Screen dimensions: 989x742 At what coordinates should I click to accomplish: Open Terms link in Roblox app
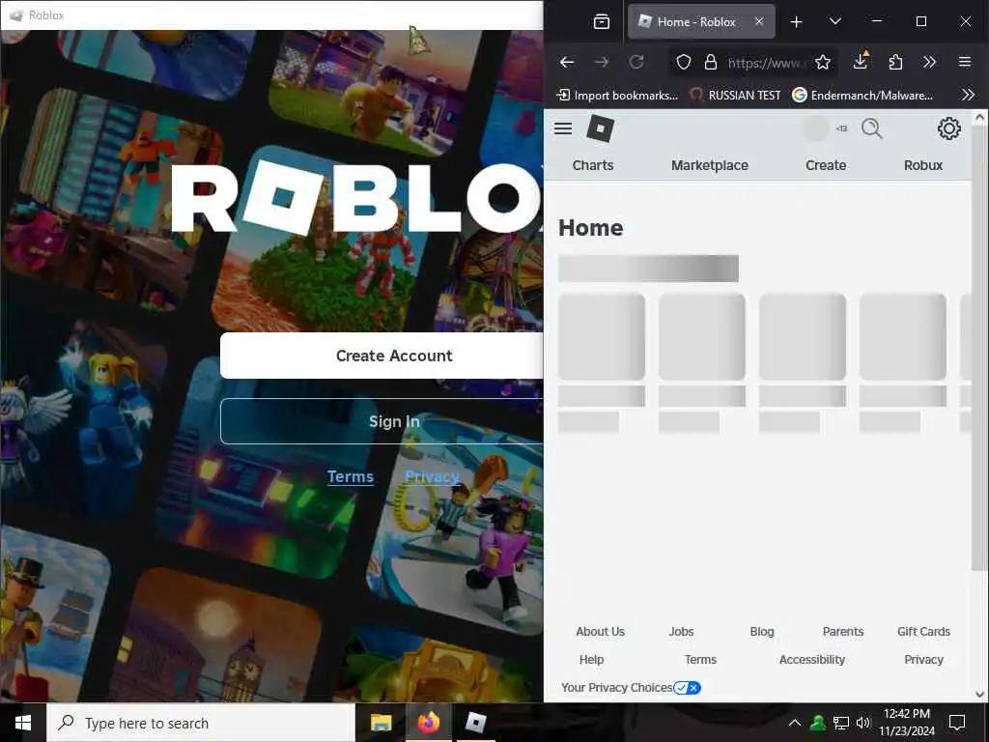tap(350, 476)
